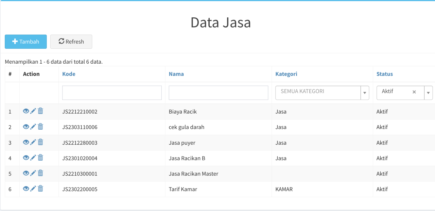The height and width of the screenshot is (211, 435).
Task: Open the Status filter dropdown arrow
Action: (x=428, y=93)
